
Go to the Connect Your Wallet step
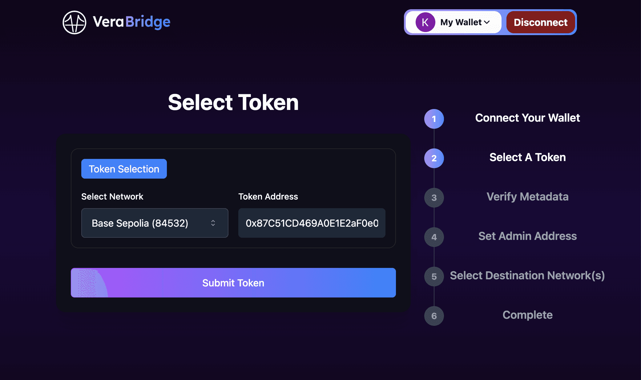coord(527,118)
